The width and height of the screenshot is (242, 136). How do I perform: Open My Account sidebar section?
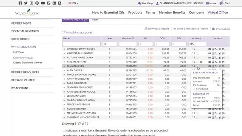coord(19,88)
